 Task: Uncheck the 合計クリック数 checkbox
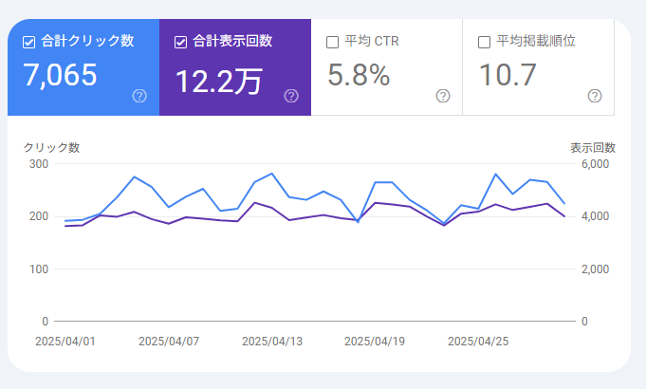point(28,42)
